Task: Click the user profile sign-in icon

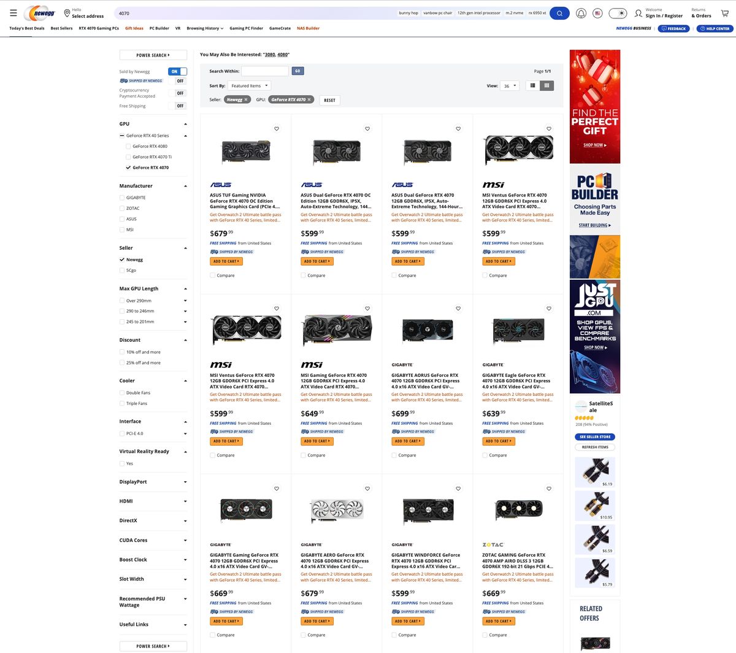Action: tap(638, 13)
